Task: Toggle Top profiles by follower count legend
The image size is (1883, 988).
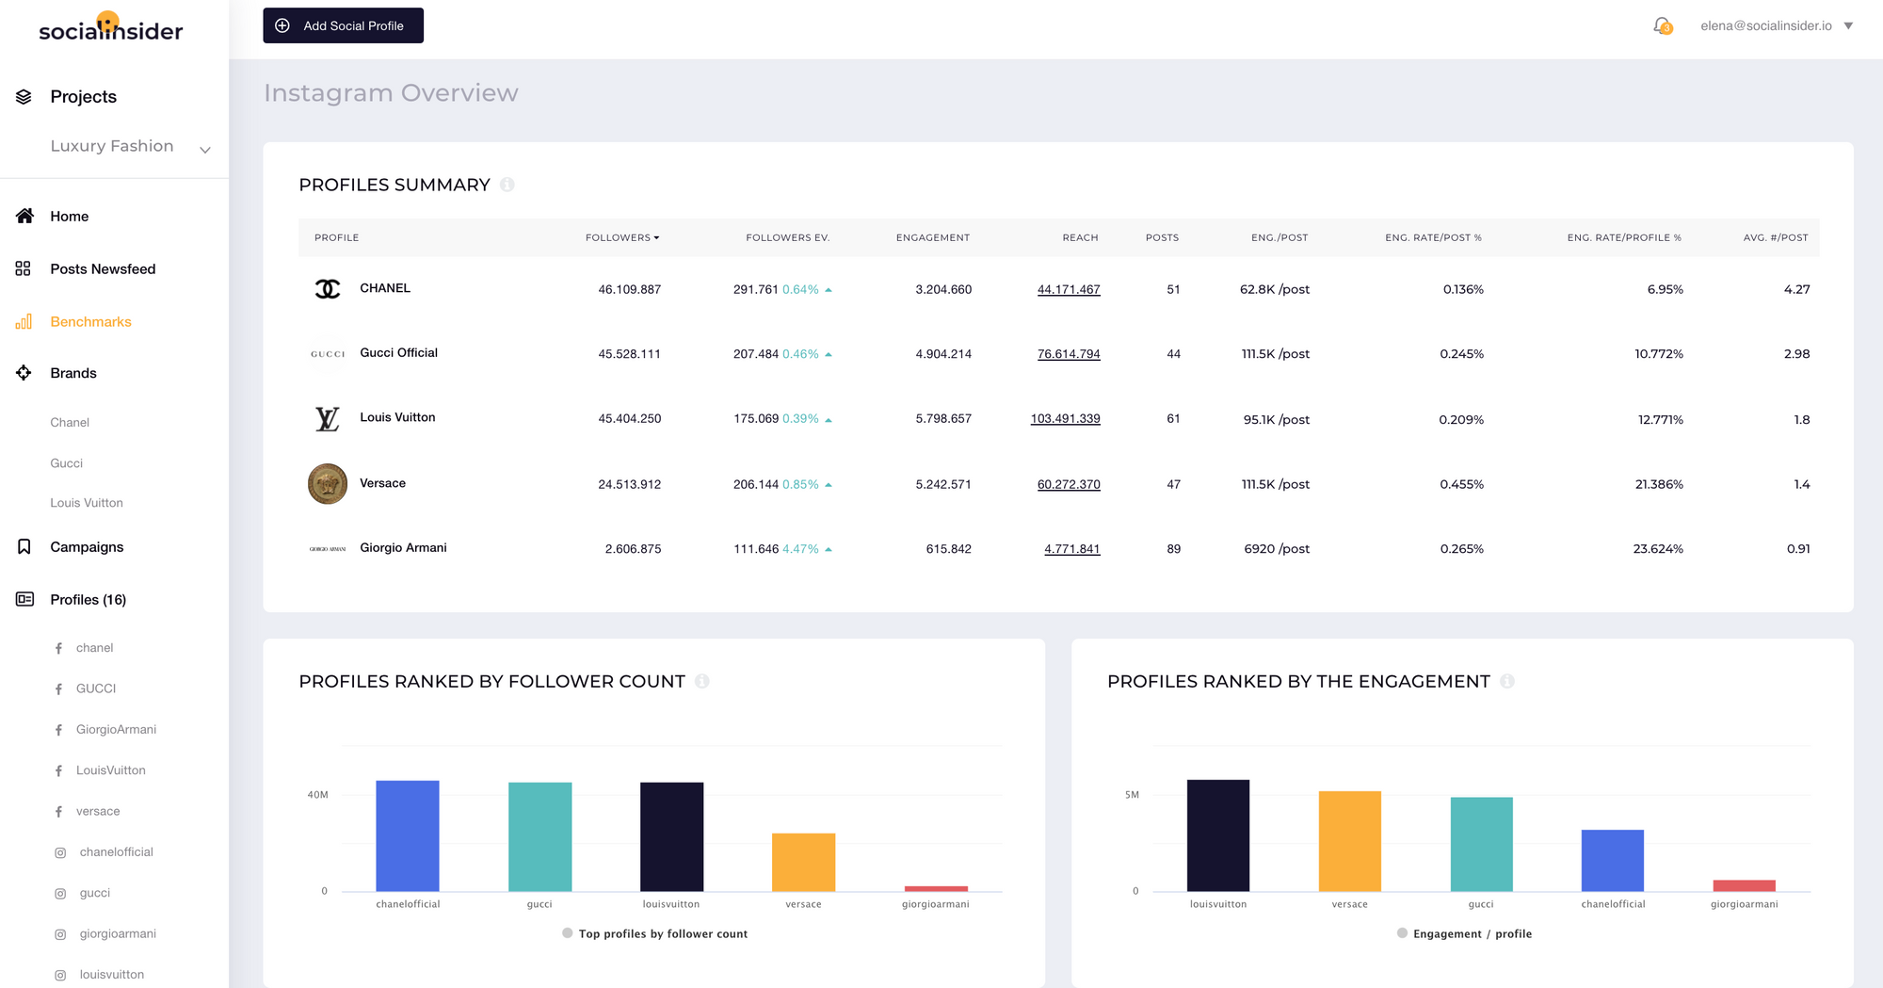Action: tap(654, 933)
